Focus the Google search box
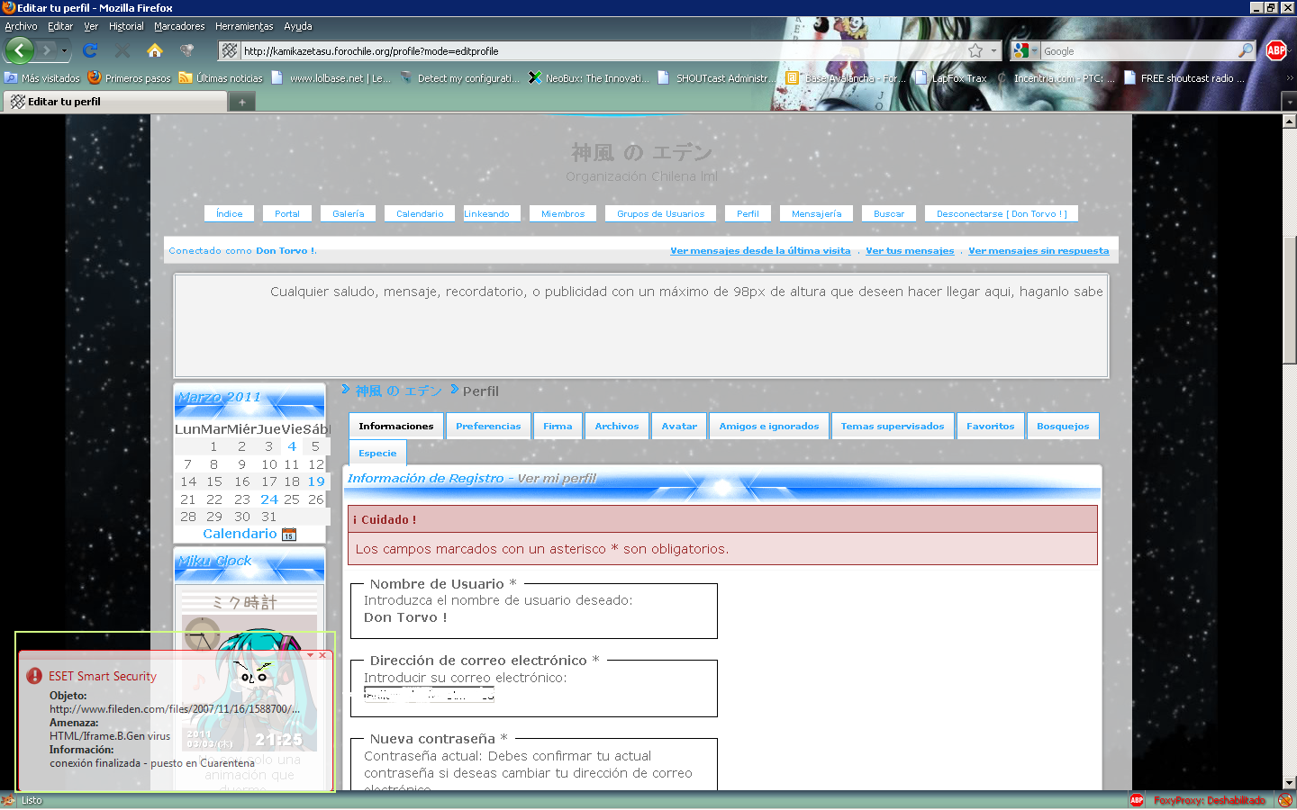The width and height of the screenshot is (1297, 810). tap(1138, 51)
